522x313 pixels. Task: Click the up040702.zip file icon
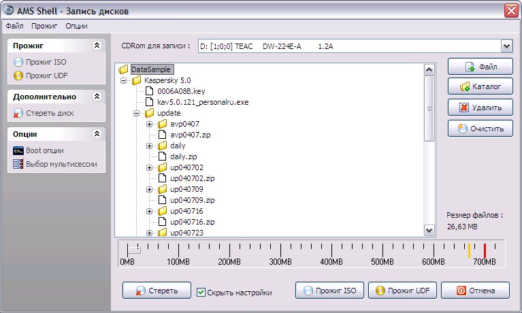point(163,178)
